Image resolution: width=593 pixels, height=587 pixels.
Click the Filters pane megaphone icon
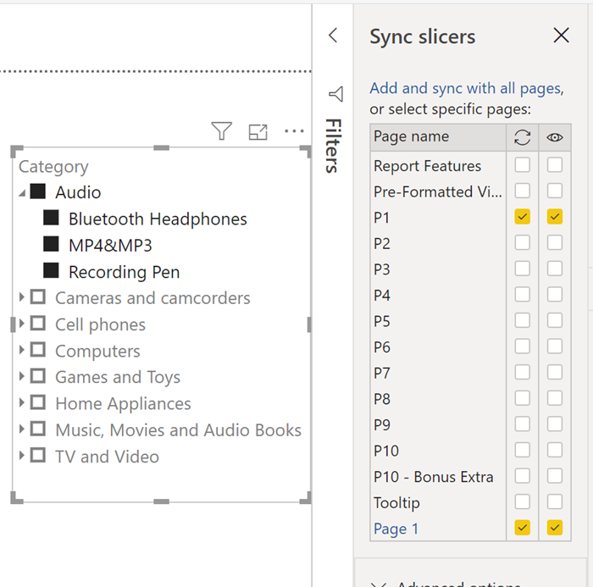click(x=335, y=94)
